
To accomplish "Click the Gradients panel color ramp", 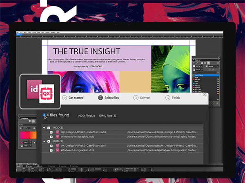I will tap(29, 135).
